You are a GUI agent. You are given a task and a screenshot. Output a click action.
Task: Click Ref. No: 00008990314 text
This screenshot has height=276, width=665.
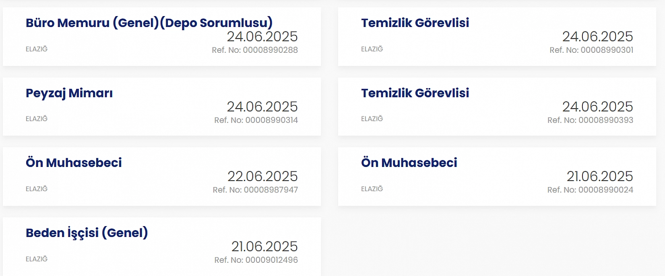[256, 120]
